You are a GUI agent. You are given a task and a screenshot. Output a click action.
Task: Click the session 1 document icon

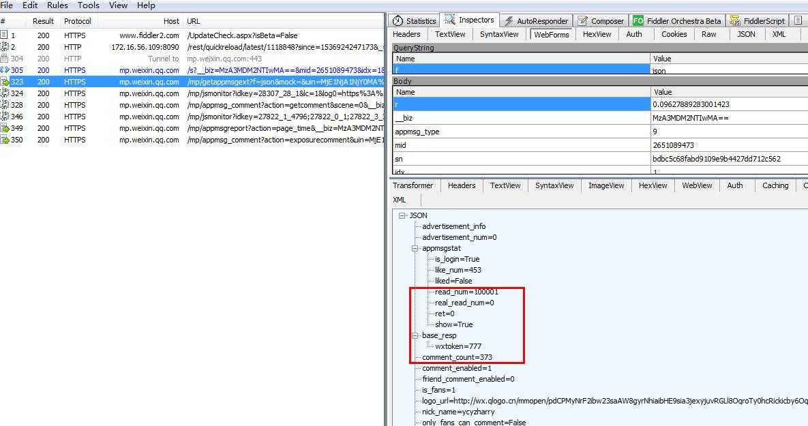pos(4,35)
